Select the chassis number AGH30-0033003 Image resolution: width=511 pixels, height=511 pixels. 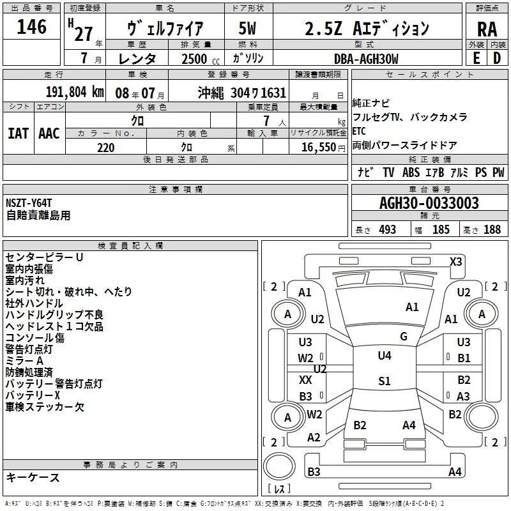point(429,204)
